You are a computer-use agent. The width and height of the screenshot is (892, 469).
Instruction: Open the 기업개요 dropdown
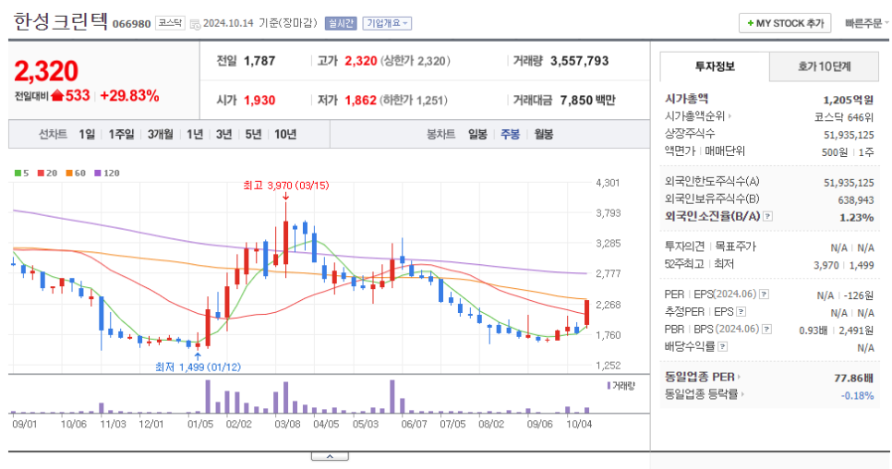(387, 23)
